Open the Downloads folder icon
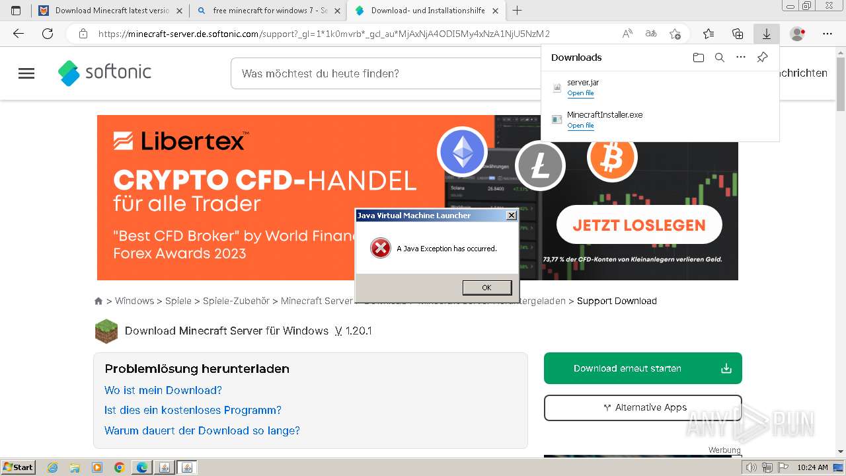The image size is (846, 476). (x=699, y=58)
